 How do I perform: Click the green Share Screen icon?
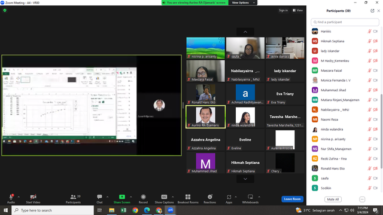(x=122, y=196)
